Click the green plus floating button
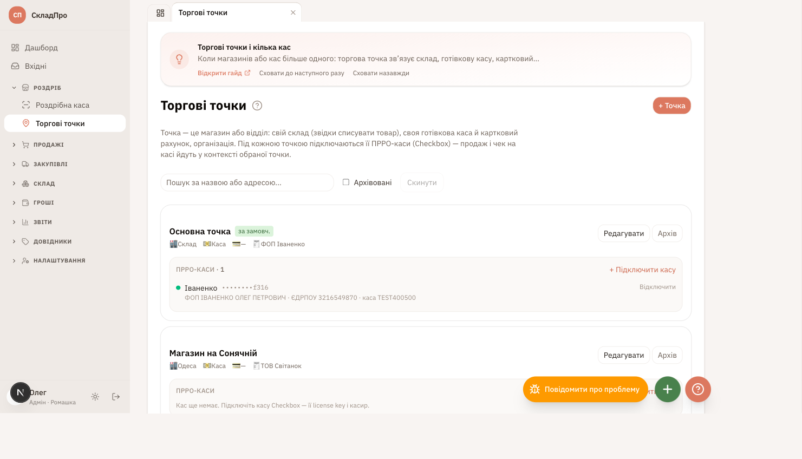802x459 pixels. [x=668, y=389]
